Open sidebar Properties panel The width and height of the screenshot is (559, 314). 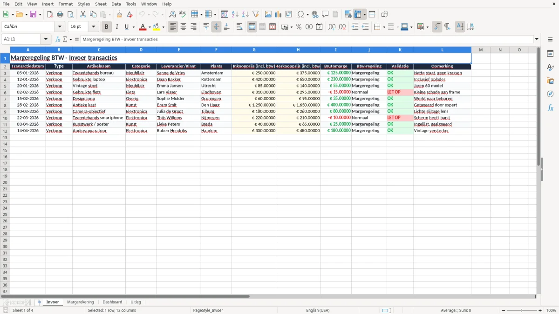(x=550, y=53)
